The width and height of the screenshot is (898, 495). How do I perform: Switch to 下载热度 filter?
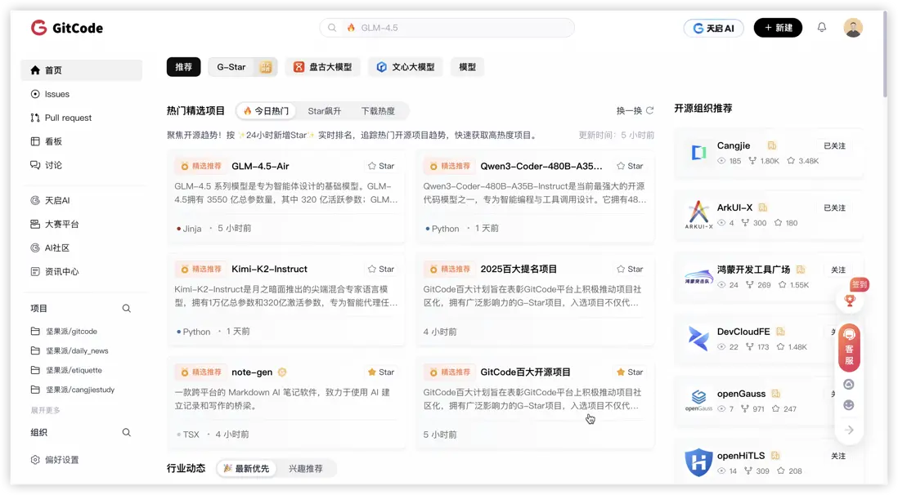click(378, 111)
